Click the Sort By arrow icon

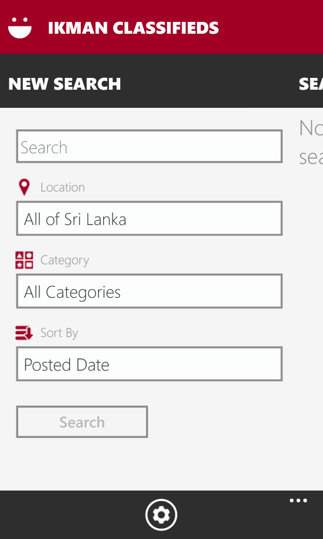(24, 333)
